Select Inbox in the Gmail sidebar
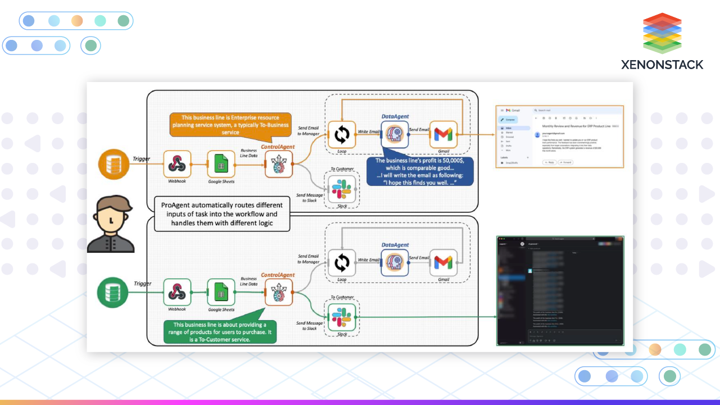This screenshot has width=720, height=405. (509, 128)
